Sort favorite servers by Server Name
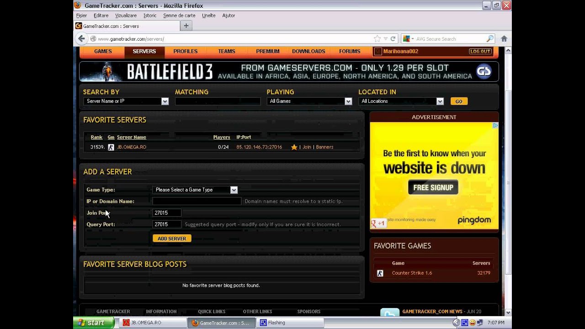The image size is (585, 329). pyautogui.click(x=132, y=137)
